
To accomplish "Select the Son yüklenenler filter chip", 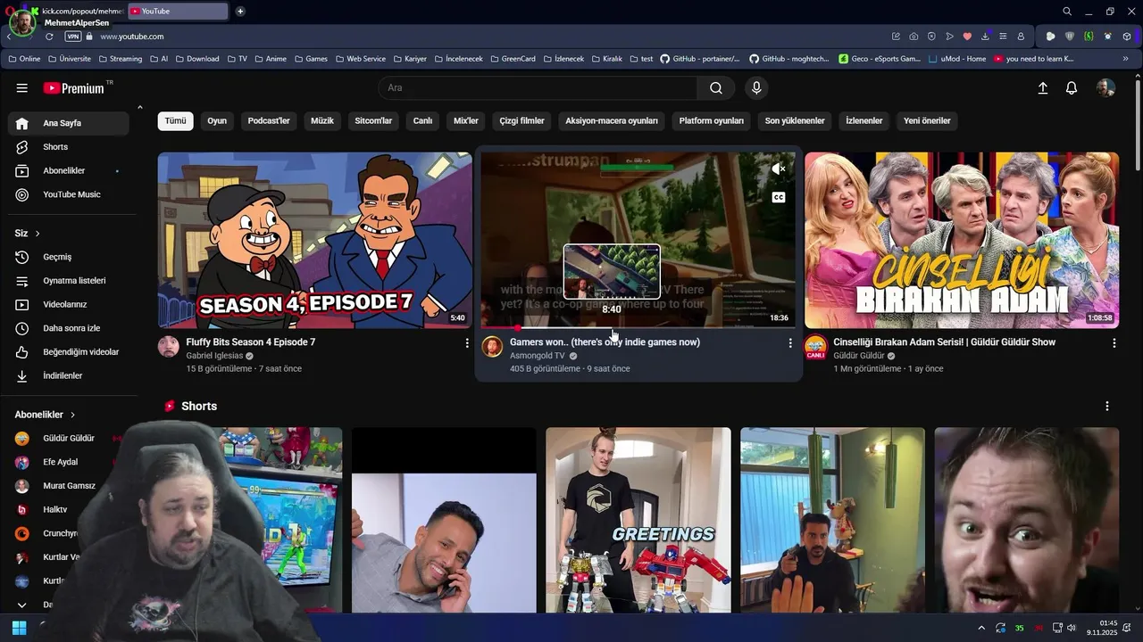I will [795, 120].
